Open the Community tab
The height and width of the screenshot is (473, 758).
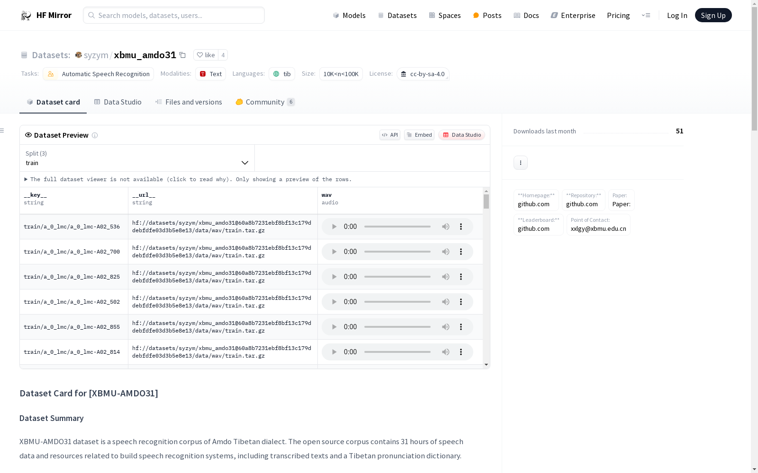pyautogui.click(x=265, y=102)
